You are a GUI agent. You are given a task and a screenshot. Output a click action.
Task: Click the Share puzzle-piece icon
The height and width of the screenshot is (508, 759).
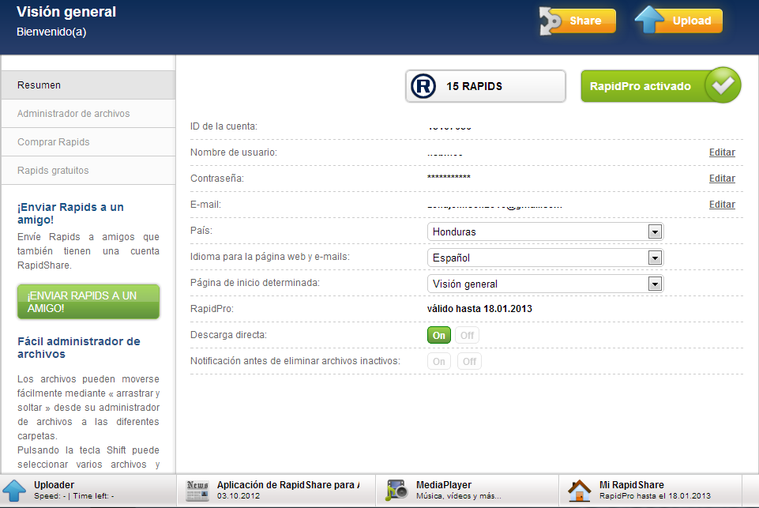click(550, 21)
